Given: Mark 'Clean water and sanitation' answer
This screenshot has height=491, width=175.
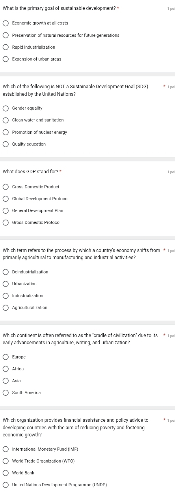Looking at the screenshot, I should (6, 120).
